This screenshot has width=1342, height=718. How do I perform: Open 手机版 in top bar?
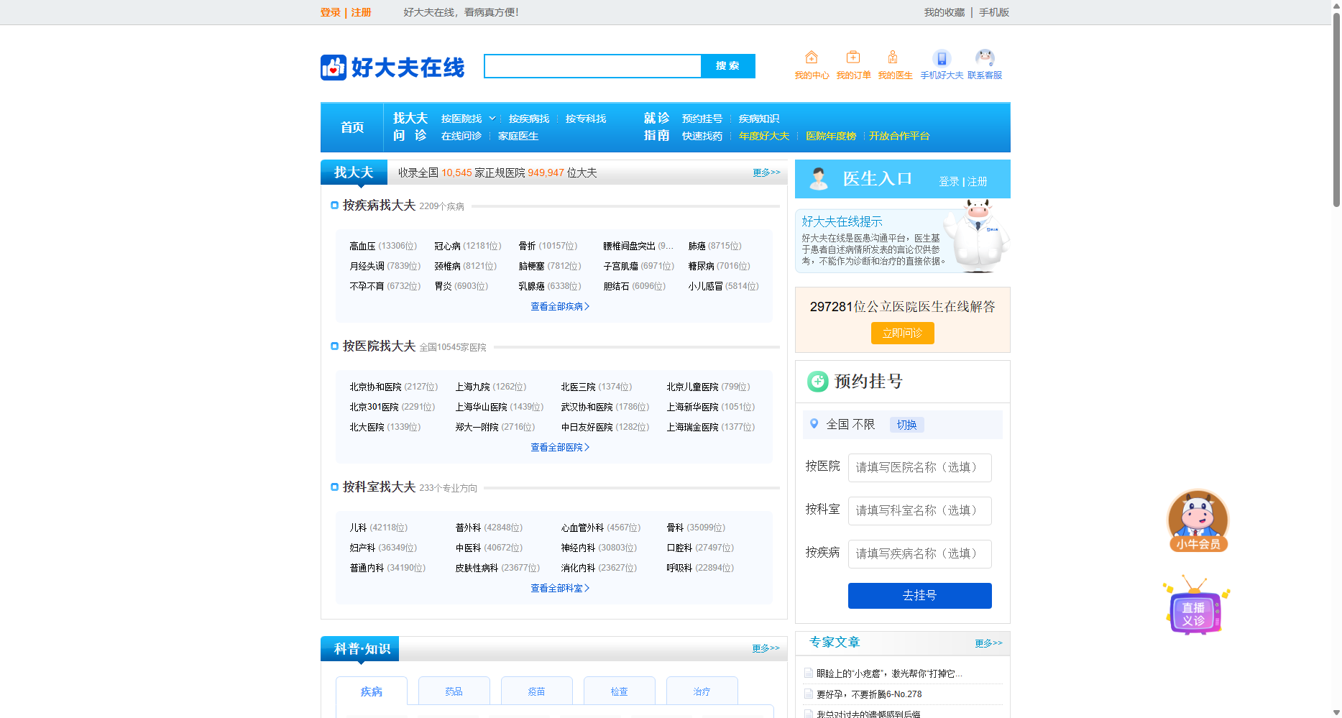click(x=994, y=12)
